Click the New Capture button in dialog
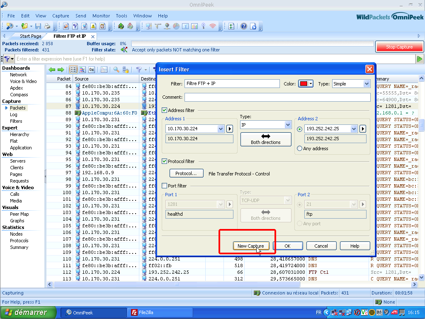425x319 pixels. click(251, 246)
